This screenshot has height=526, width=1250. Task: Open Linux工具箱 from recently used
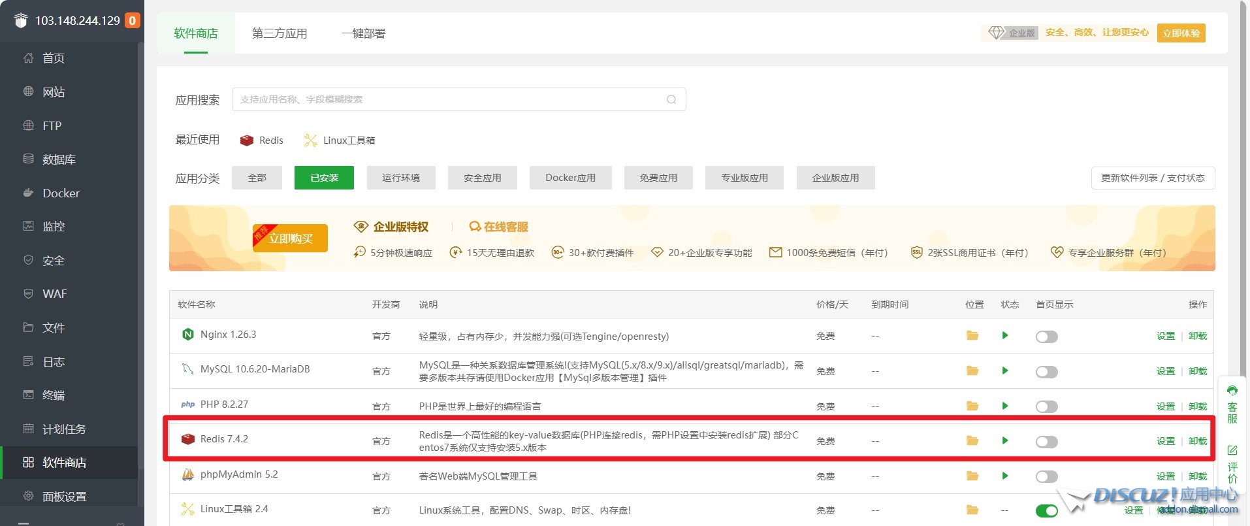(340, 140)
